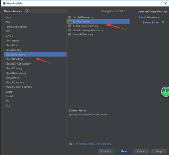Click Eureka Server label in dependency list

tap(81, 22)
